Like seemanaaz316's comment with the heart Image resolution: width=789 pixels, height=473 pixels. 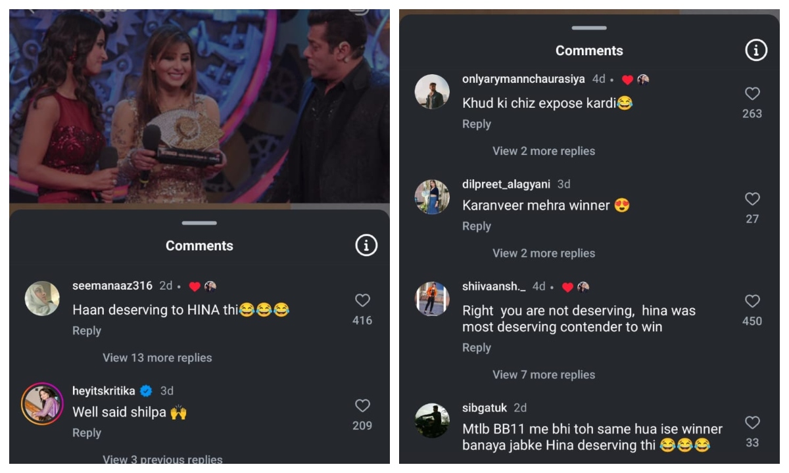362,301
